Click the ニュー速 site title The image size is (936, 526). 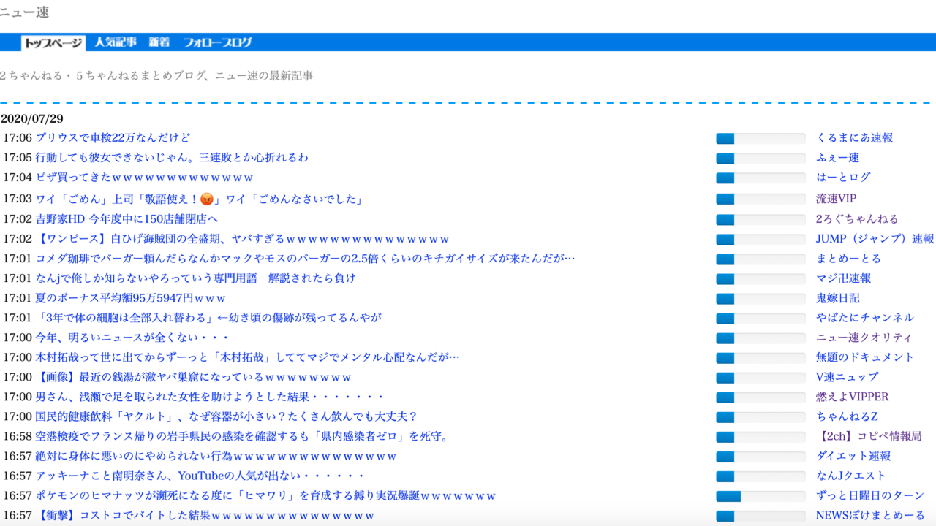click(x=24, y=12)
